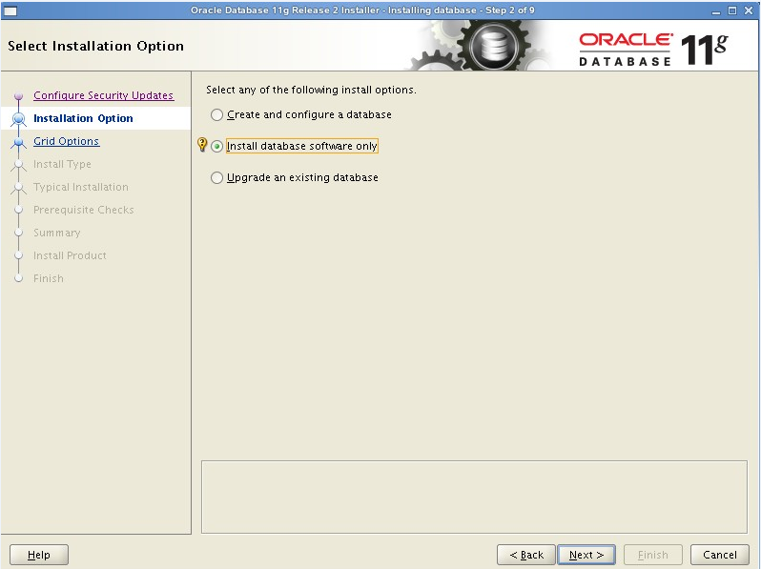Cancel the installation
The height and width of the screenshot is (569, 761).
pos(719,555)
